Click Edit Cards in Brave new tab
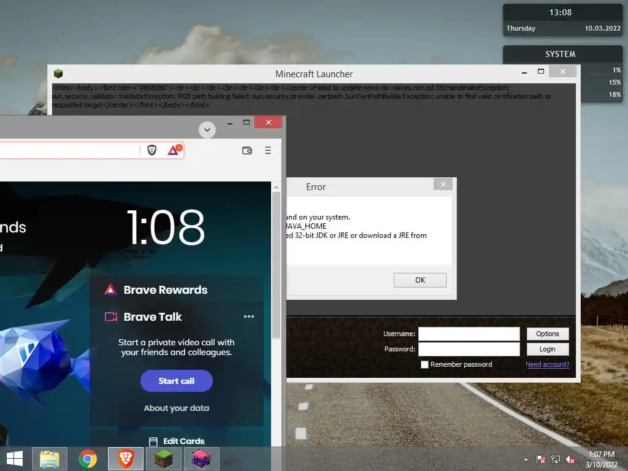 click(177, 441)
